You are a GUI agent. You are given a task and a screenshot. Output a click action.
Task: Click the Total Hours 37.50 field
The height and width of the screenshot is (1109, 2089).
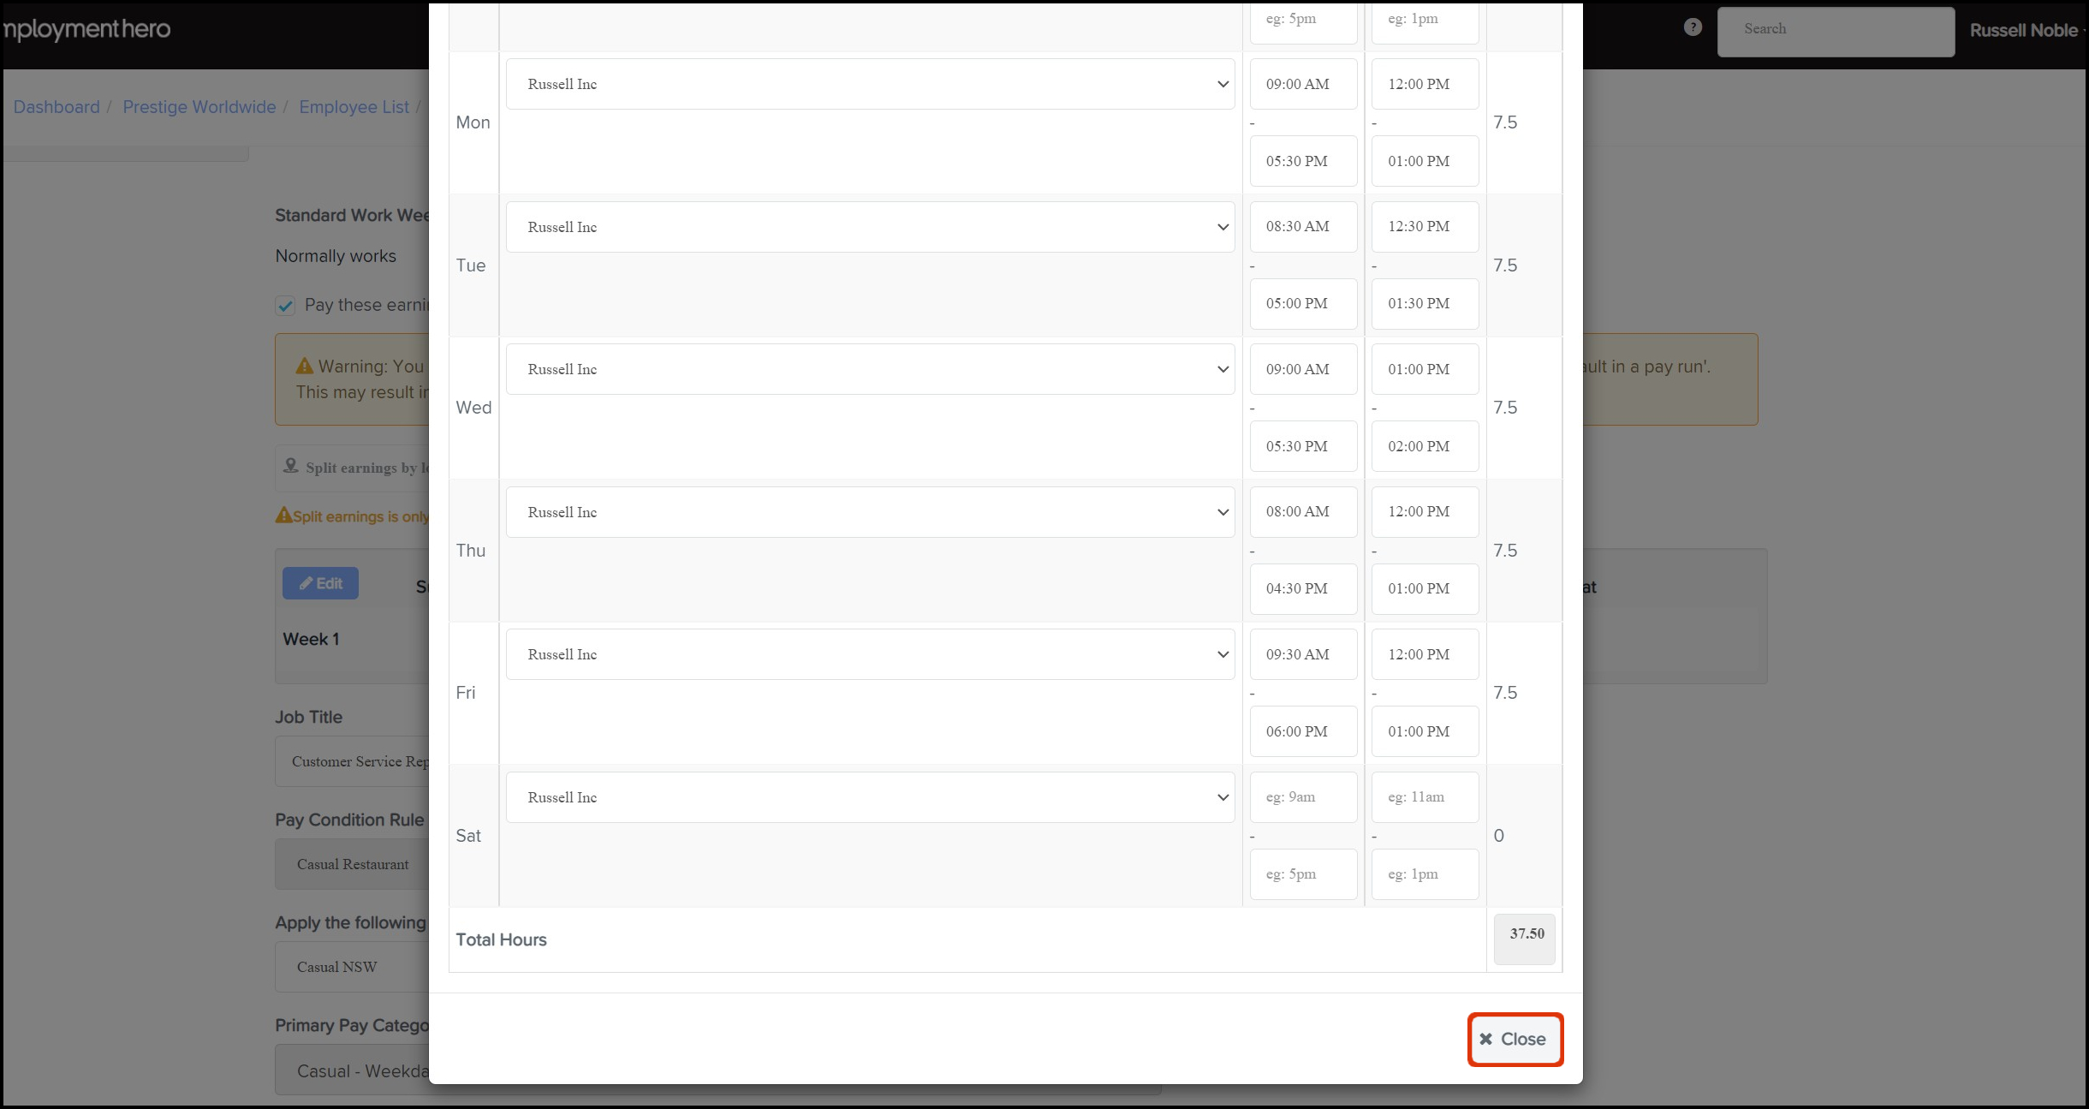click(x=1525, y=939)
